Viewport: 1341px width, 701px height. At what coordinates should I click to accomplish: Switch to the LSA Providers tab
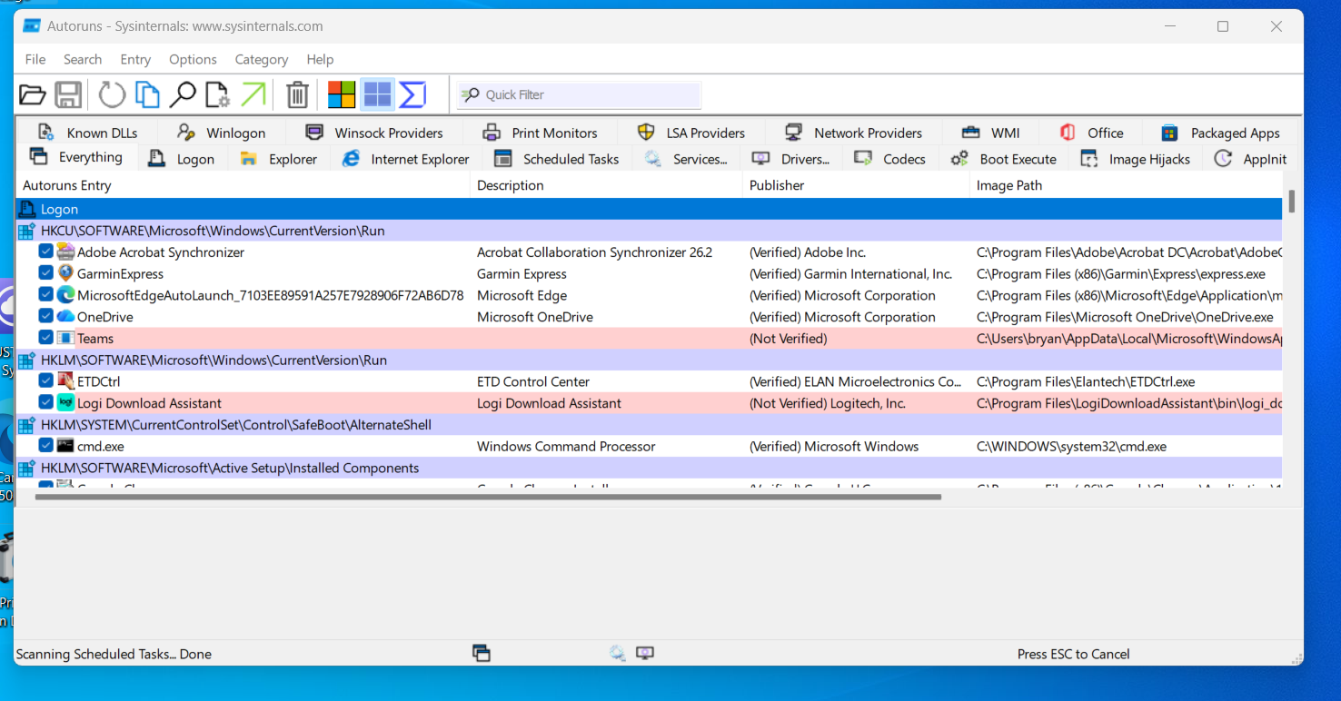tap(691, 133)
